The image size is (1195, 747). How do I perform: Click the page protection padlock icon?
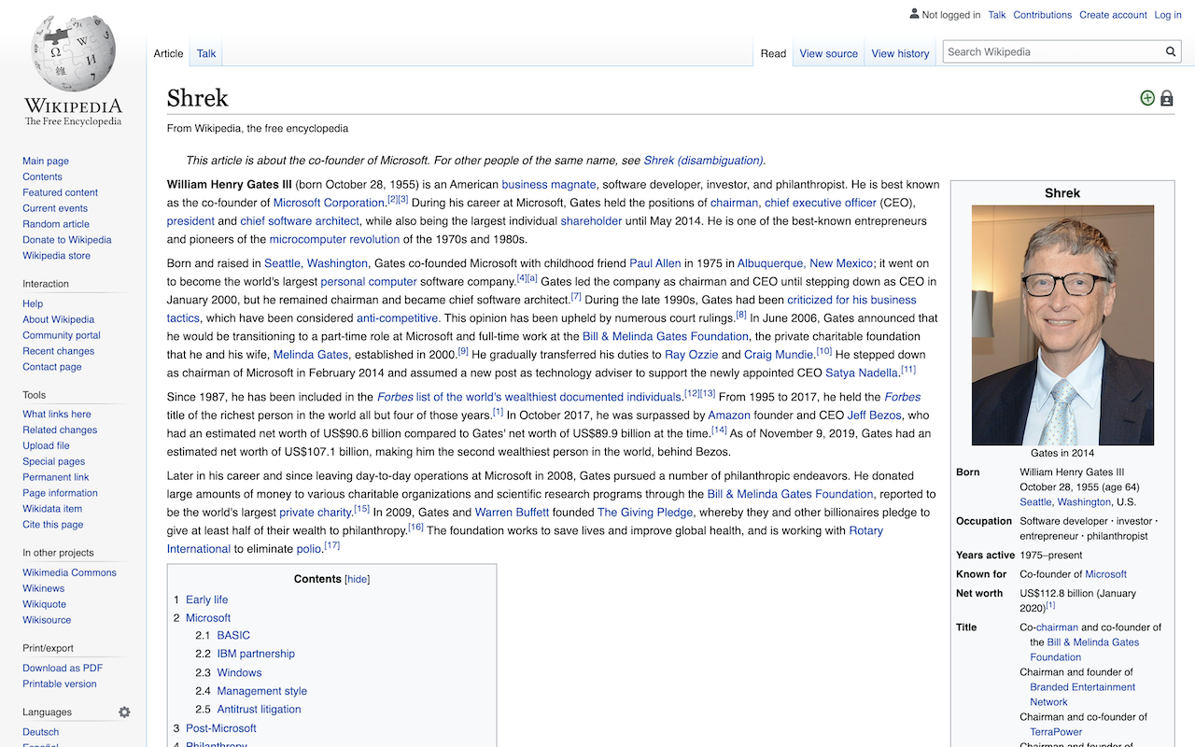point(1167,98)
